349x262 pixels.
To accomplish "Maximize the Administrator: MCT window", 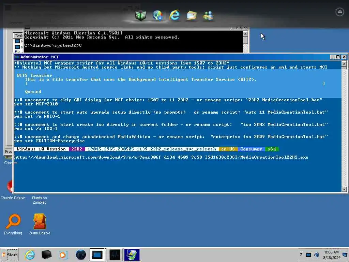I will pos(338,57).
